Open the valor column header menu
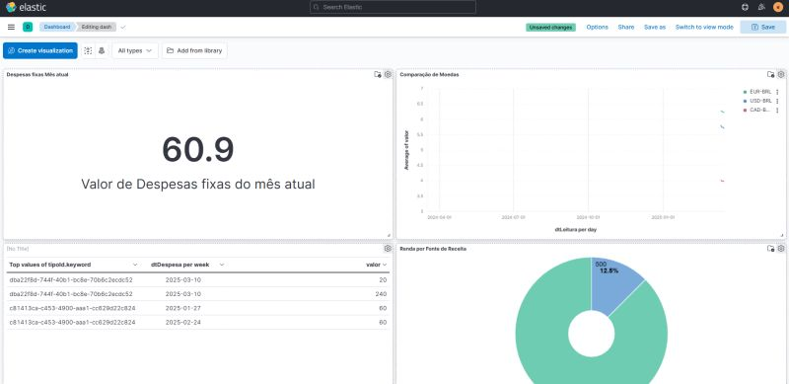789x384 pixels. 385,265
